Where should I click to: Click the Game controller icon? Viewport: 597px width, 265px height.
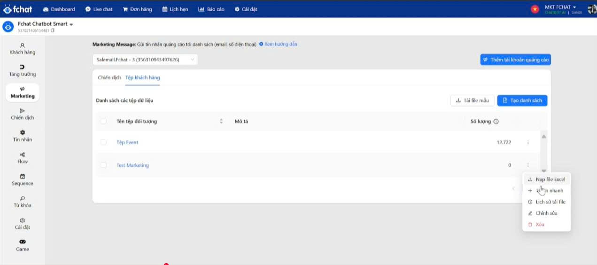pos(23,242)
